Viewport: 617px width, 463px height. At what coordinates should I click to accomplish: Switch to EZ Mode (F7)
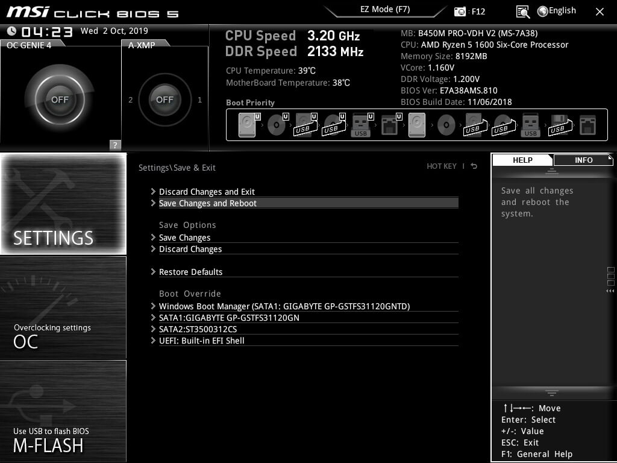pyautogui.click(x=385, y=9)
